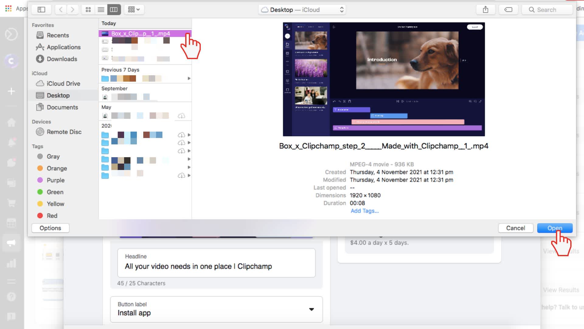Select the Orange tag
Image resolution: width=584 pixels, height=329 pixels.
click(52, 168)
